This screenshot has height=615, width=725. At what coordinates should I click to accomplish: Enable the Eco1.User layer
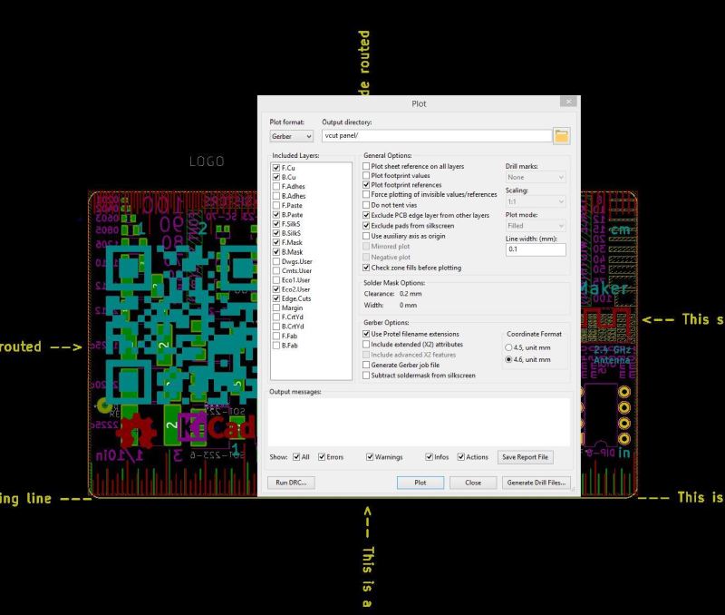point(276,280)
